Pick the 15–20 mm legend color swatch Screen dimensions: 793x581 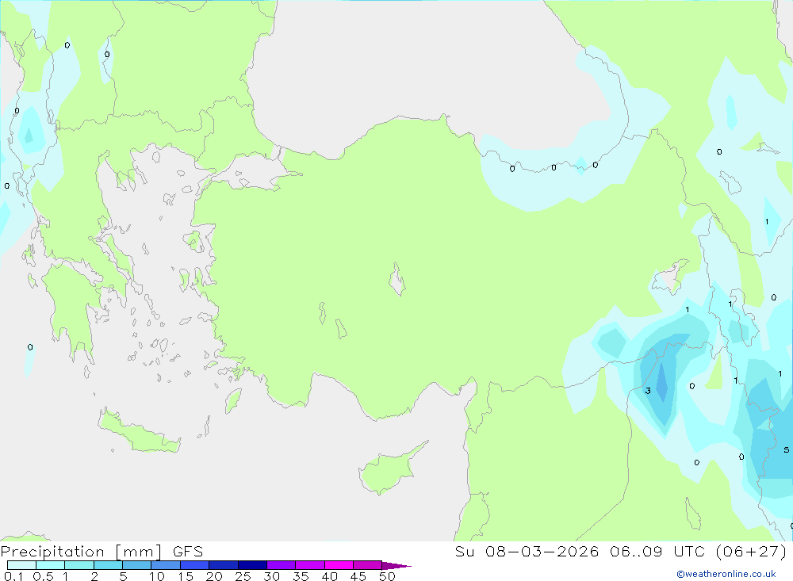194,565
